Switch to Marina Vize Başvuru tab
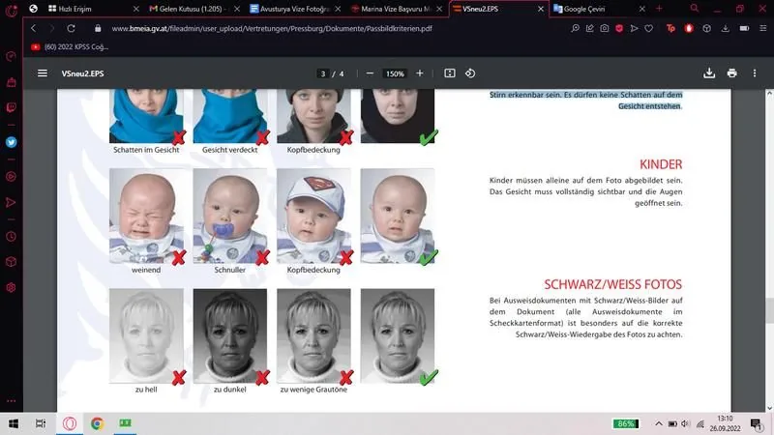 [x=395, y=9]
